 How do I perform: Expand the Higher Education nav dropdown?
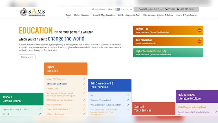pos(82,16)
